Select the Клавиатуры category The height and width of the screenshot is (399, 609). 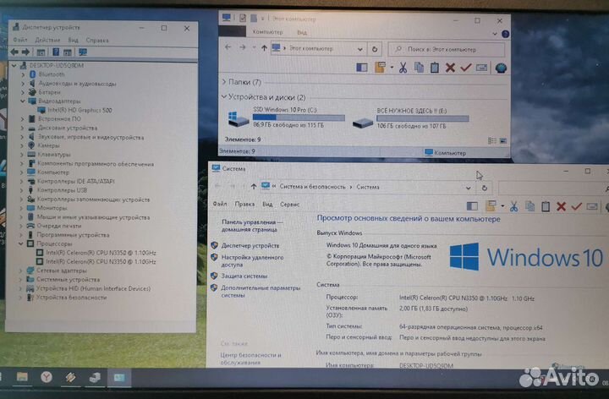54,155
